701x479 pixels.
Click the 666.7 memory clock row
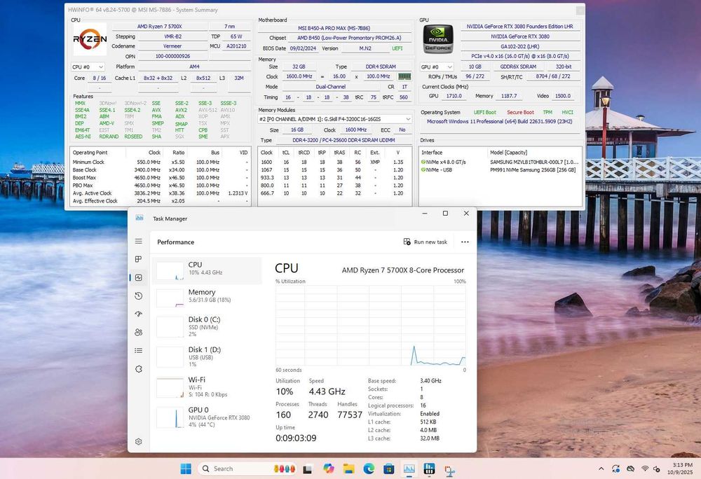334,193
